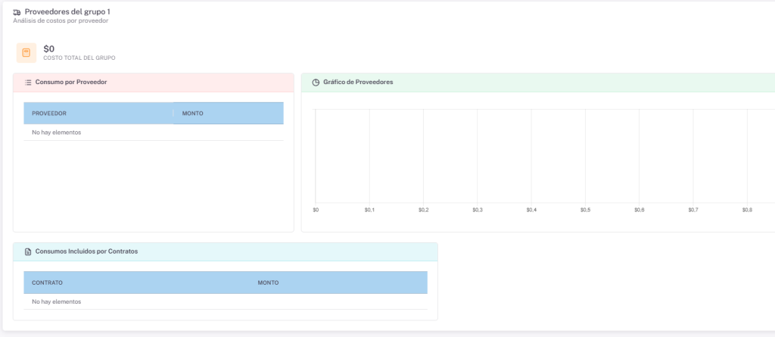Click the COSTO TOTAL DEL GRUPO label
The width and height of the screenshot is (775, 337).
[x=79, y=58]
